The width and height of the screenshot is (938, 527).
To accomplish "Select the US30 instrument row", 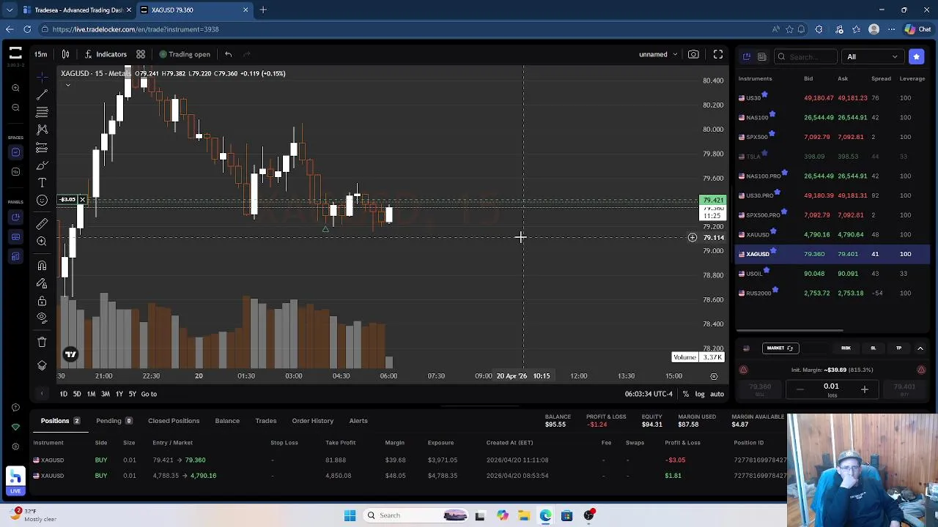I will click(x=832, y=97).
